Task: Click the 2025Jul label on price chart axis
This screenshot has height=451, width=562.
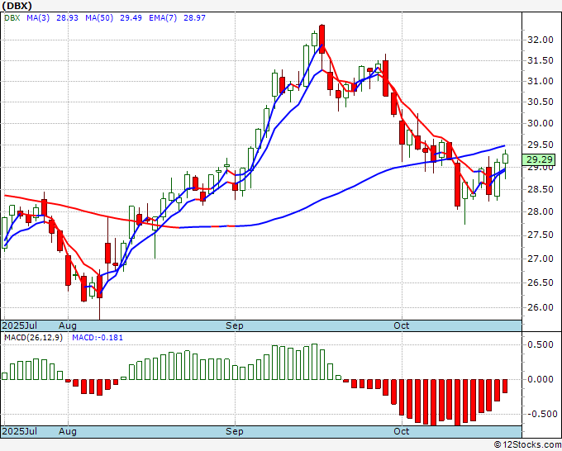Action: [x=20, y=325]
